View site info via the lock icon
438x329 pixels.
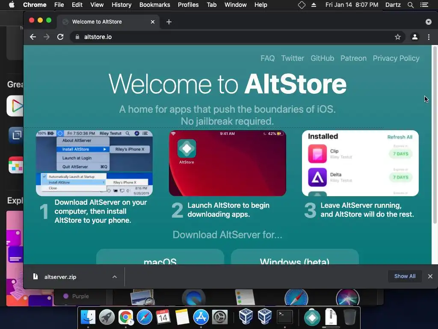tap(77, 37)
